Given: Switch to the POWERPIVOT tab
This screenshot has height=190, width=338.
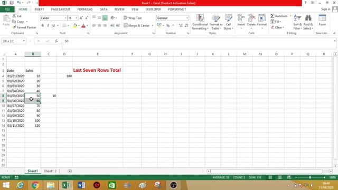Looking at the screenshot, I should pos(177,9).
